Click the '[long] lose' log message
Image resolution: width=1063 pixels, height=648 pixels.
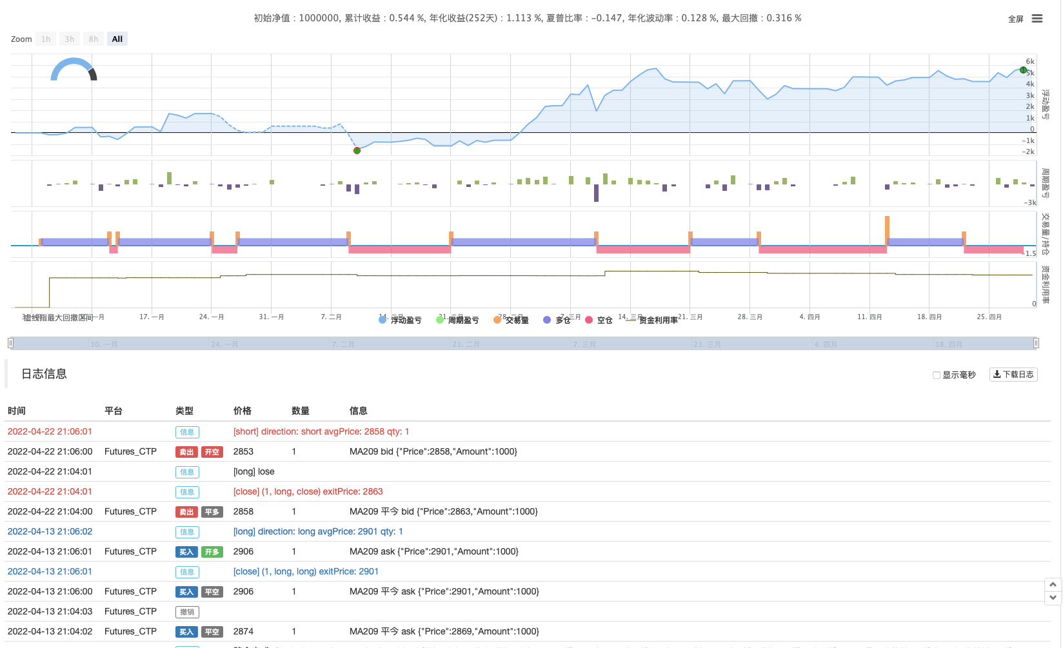click(x=254, y=471)
